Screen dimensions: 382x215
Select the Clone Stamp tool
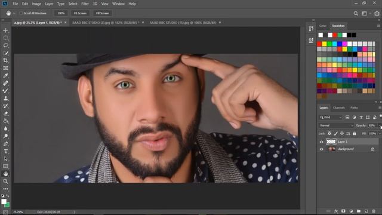[5, 98]
